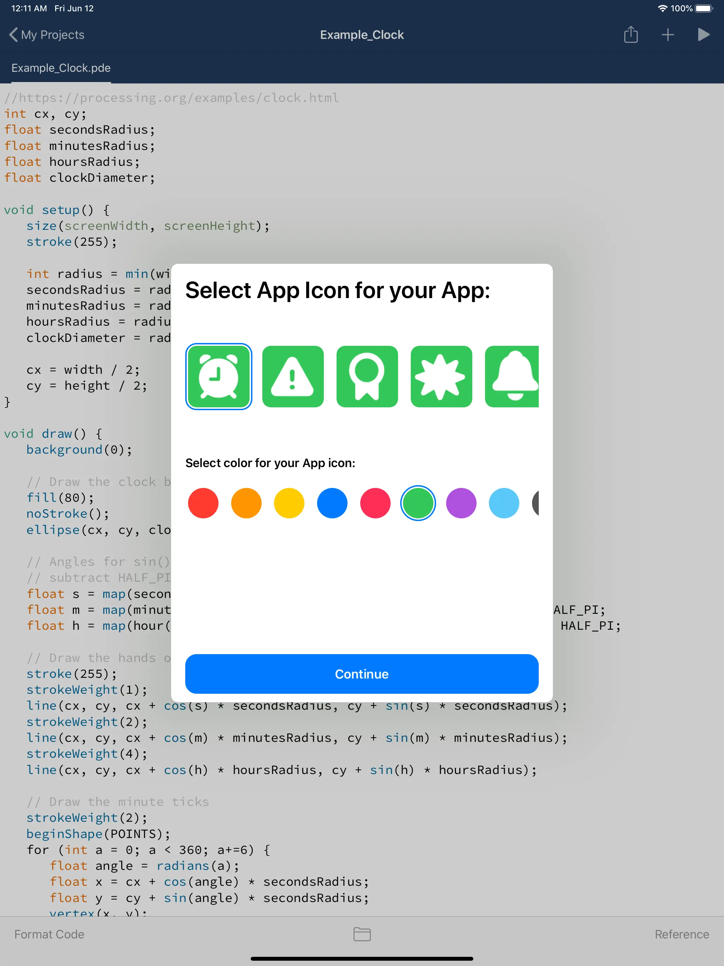The width and height of the screenshot is (724, 966).
Task: Select the starburst seal app icon
Action: [441, 377]
